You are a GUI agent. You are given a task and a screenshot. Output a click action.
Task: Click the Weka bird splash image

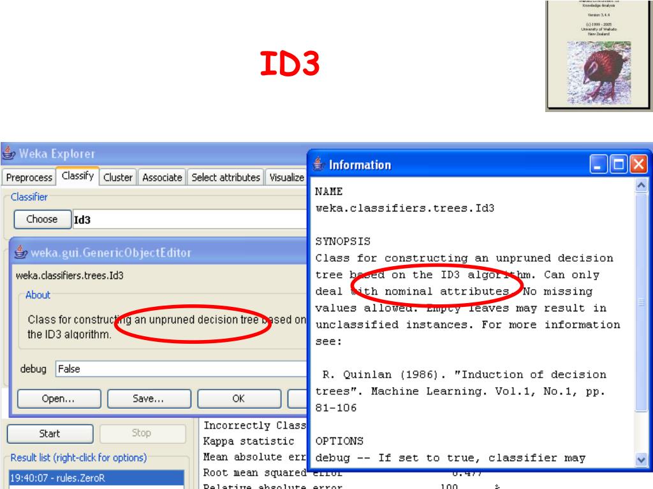(x=599, y=73)
